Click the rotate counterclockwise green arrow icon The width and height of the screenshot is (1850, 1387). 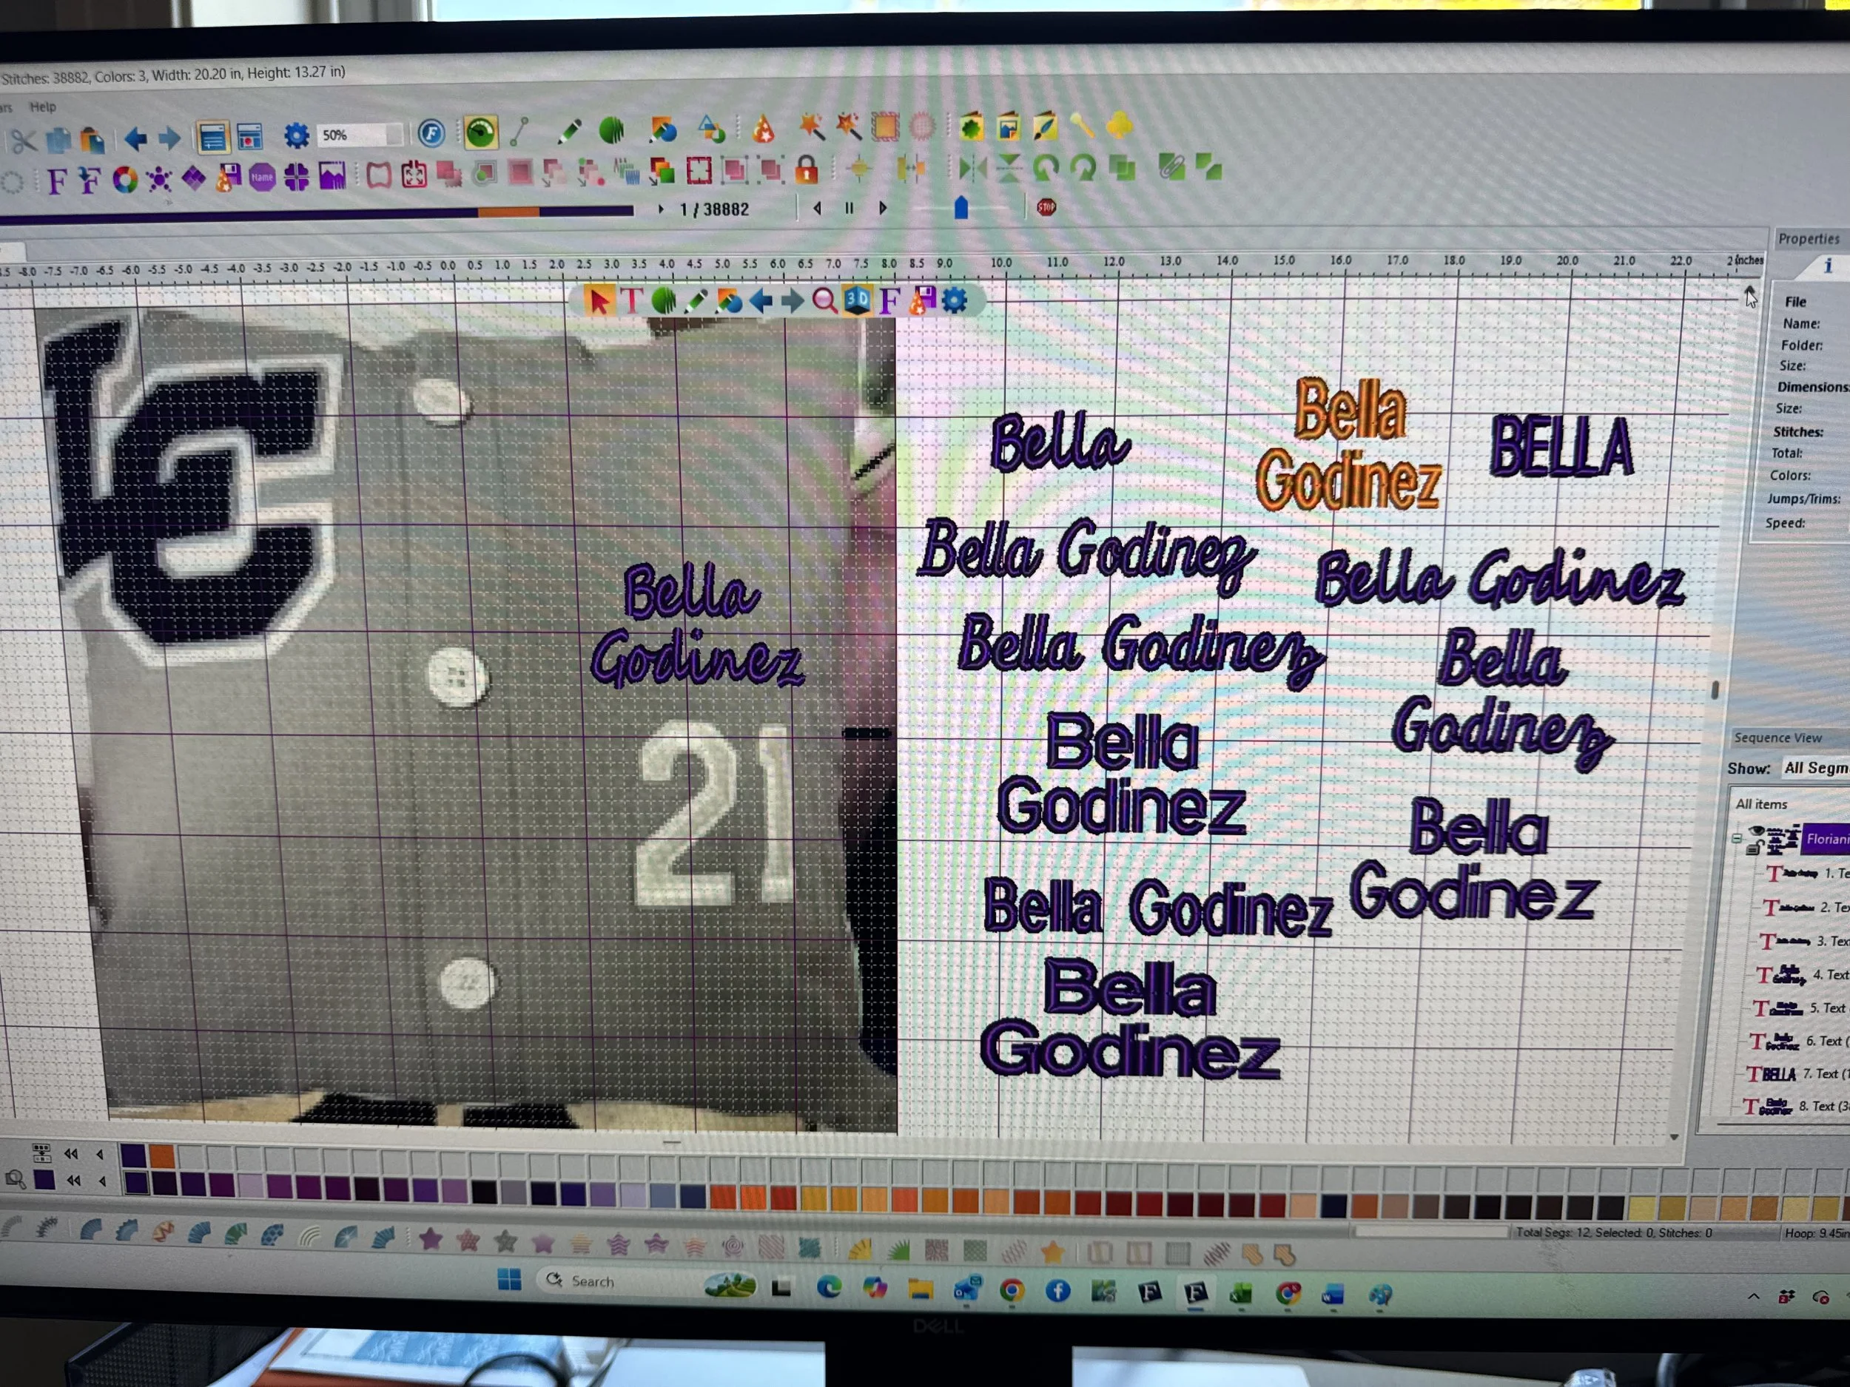pos(1046,168)
